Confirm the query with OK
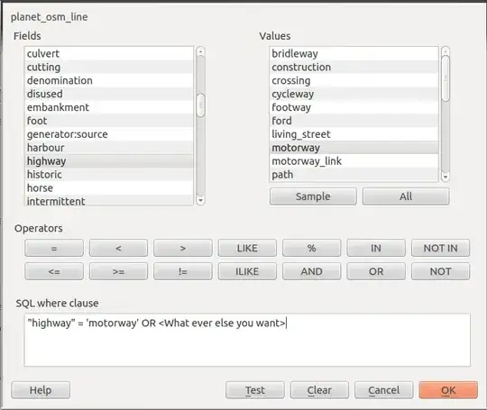Viewport: 487px width, 410px height. click(448, 390)
